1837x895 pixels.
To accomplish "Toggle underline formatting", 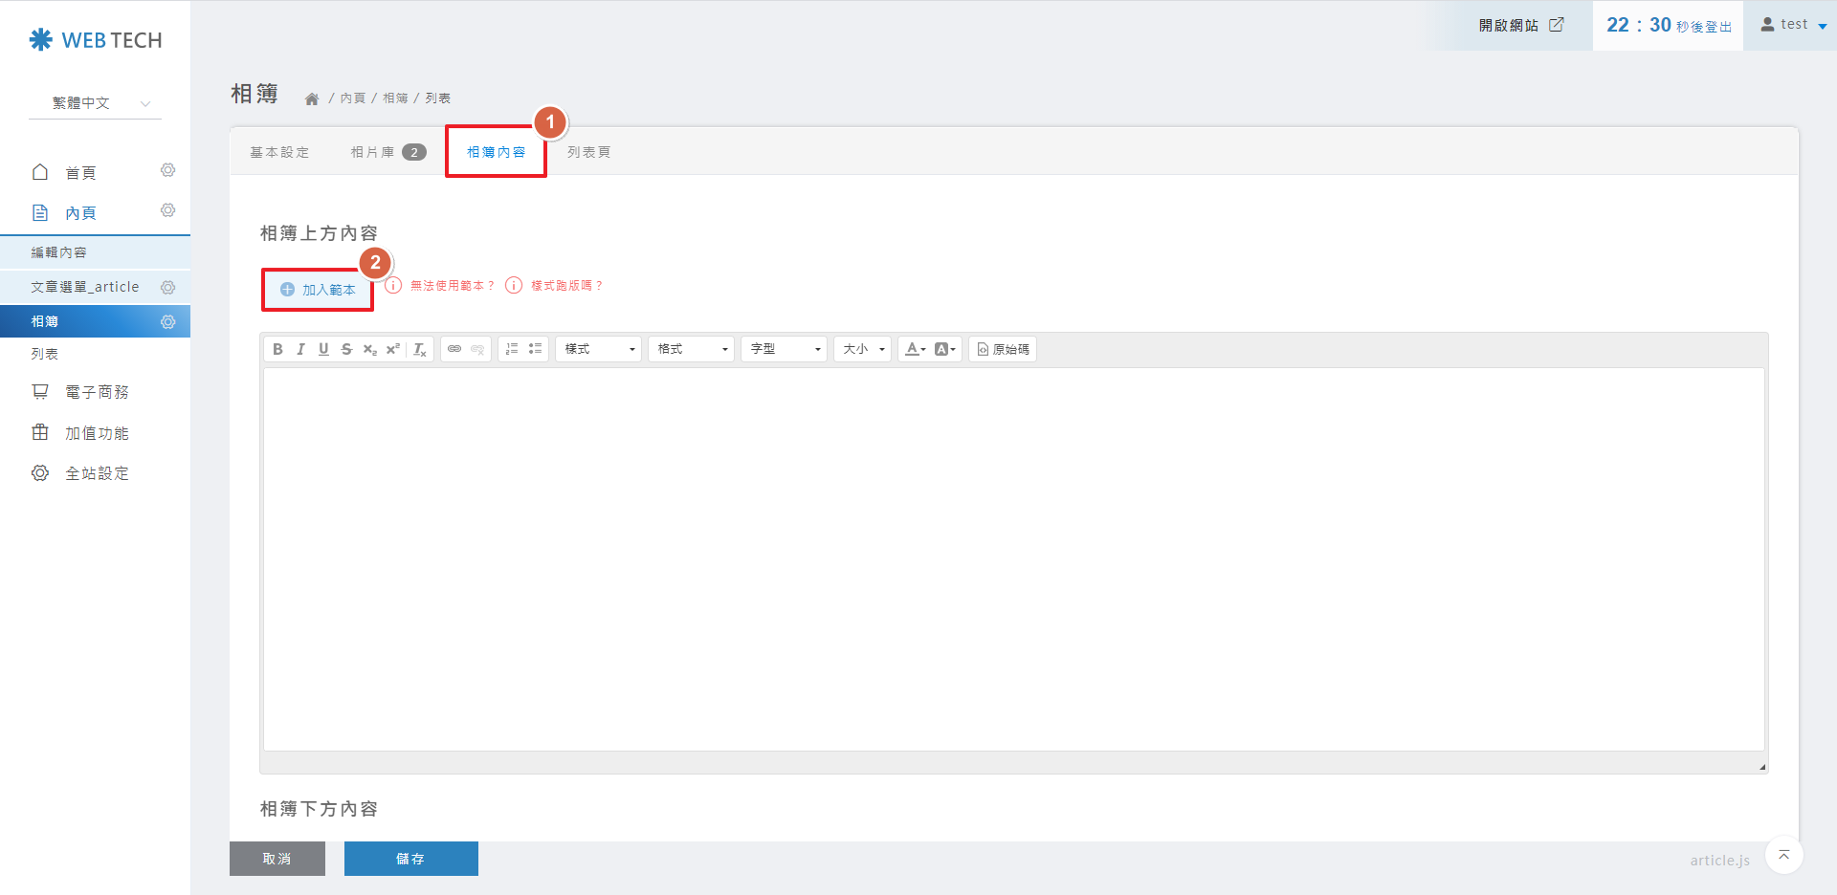I will coord(323,349).
